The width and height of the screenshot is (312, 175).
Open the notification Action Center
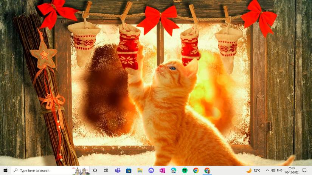point(304,170)
